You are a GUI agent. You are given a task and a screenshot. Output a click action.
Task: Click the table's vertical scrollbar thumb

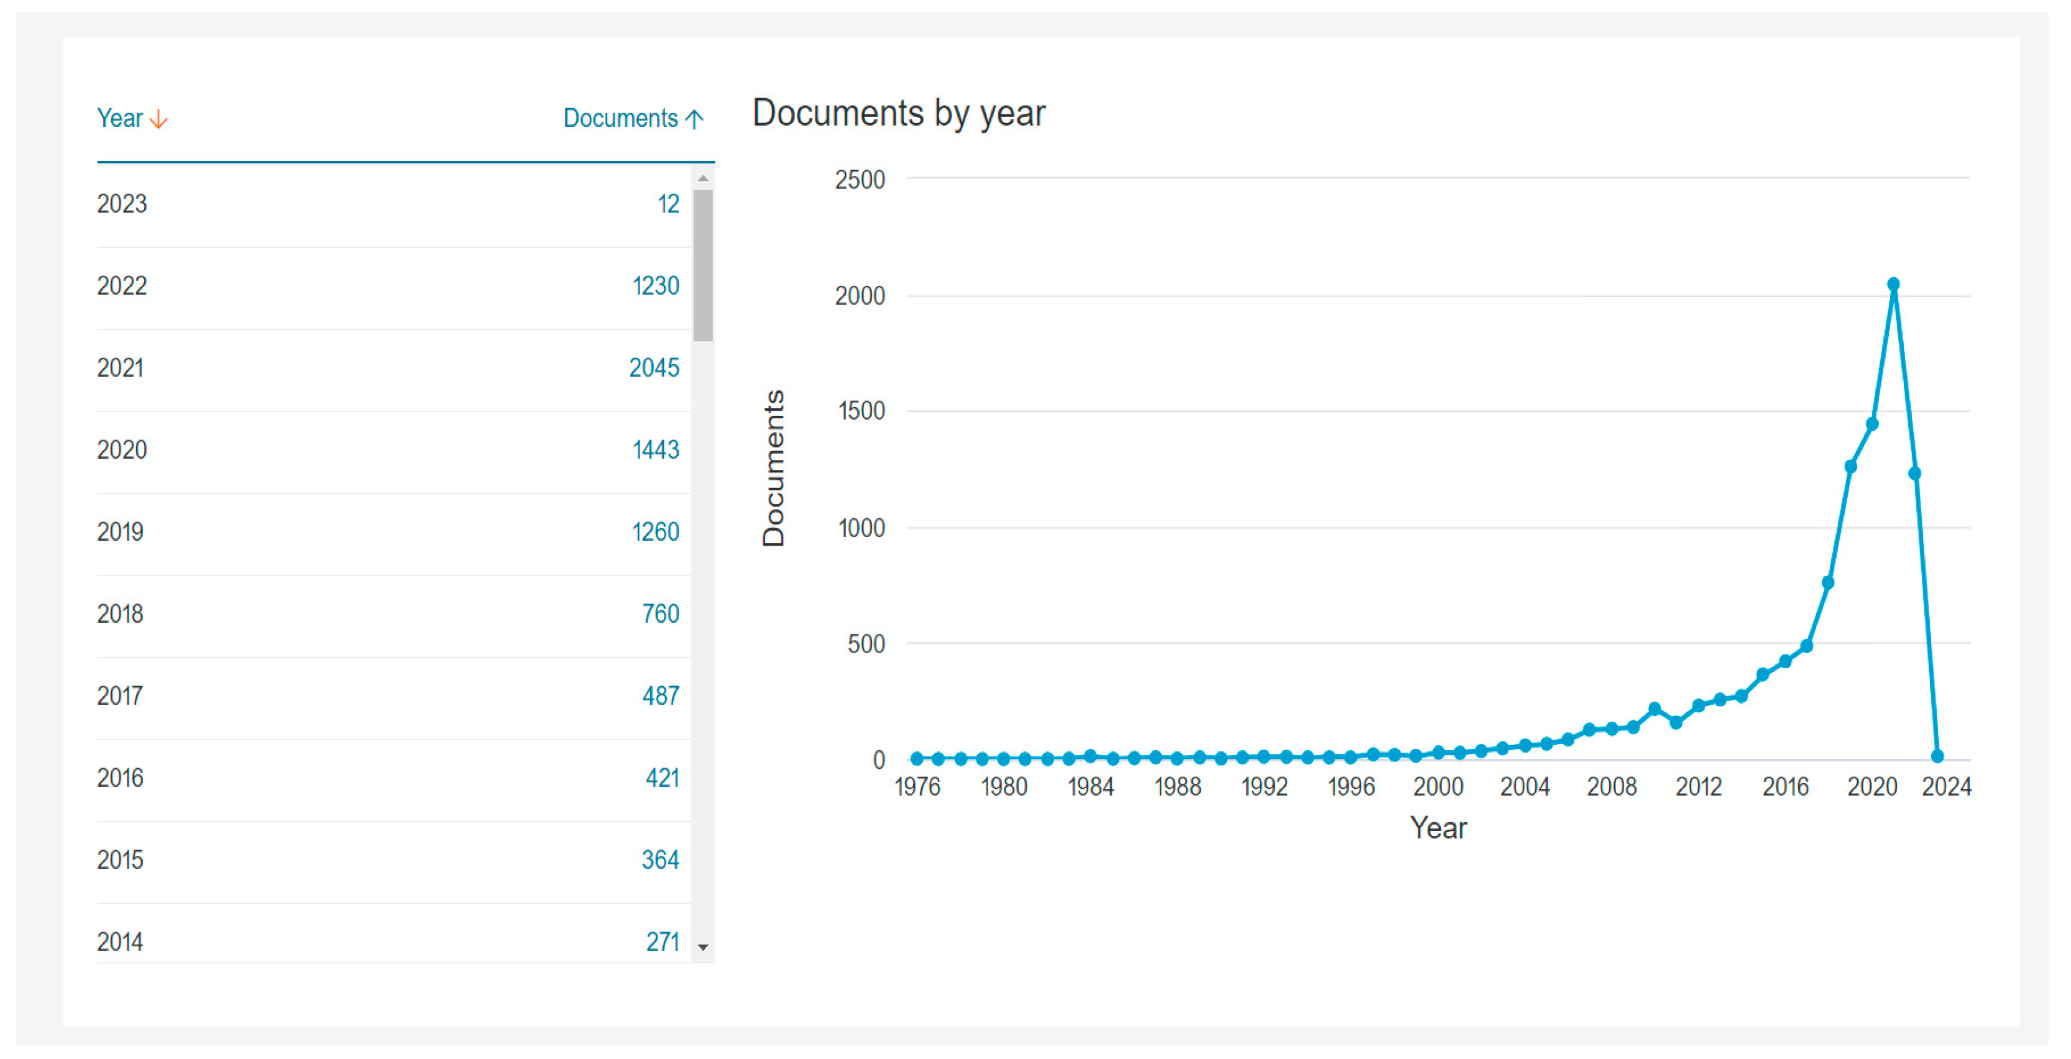[x=702, y=265]
